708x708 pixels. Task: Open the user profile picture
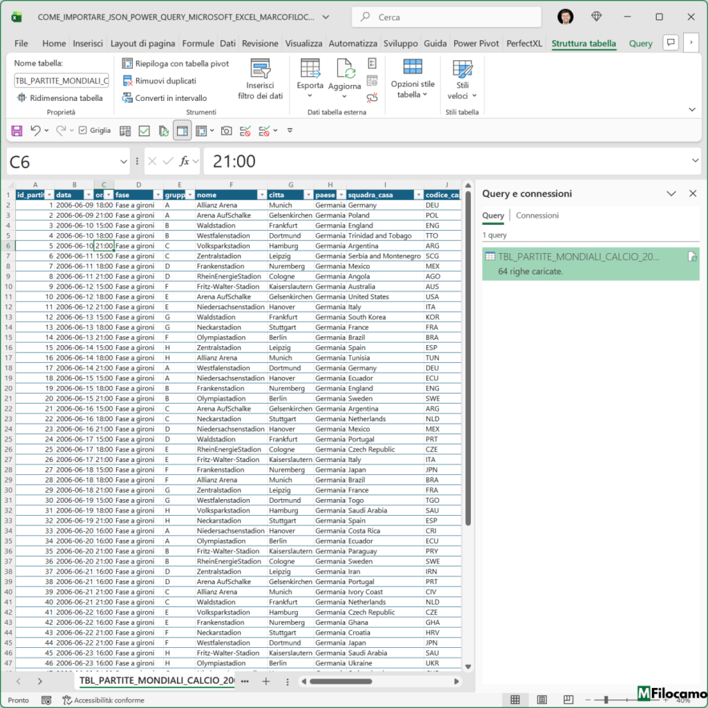point(566,17)
